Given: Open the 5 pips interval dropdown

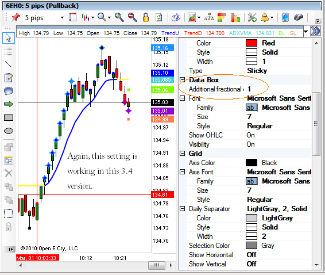Looking at the screenshot, I should [62, 18].
